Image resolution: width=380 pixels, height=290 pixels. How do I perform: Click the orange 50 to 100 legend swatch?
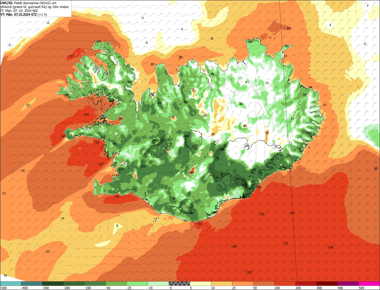click(x=264, y=283)
